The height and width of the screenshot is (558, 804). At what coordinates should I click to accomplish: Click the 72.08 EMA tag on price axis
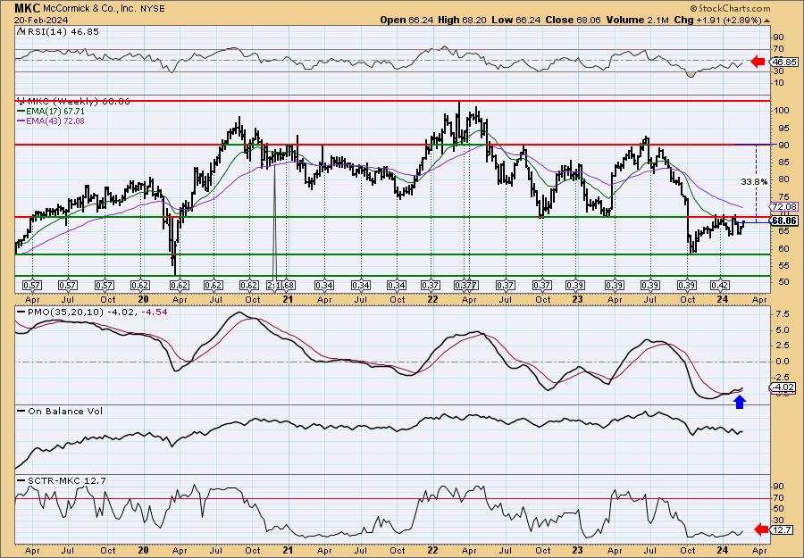[x=784, y=206]
